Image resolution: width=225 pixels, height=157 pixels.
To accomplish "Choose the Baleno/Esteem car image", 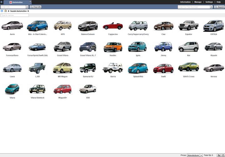I will pyautogui.click(x=88, y=26).
